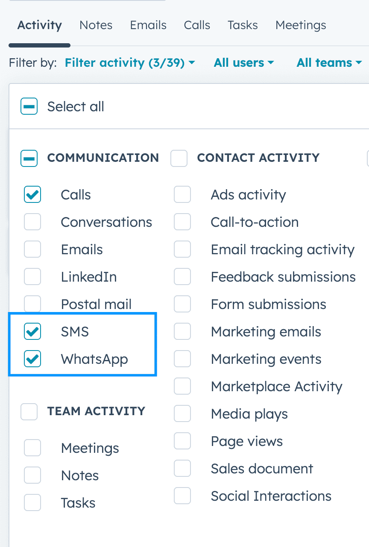
Task: Open the Emails tab
Action: (x=148, y=25)
